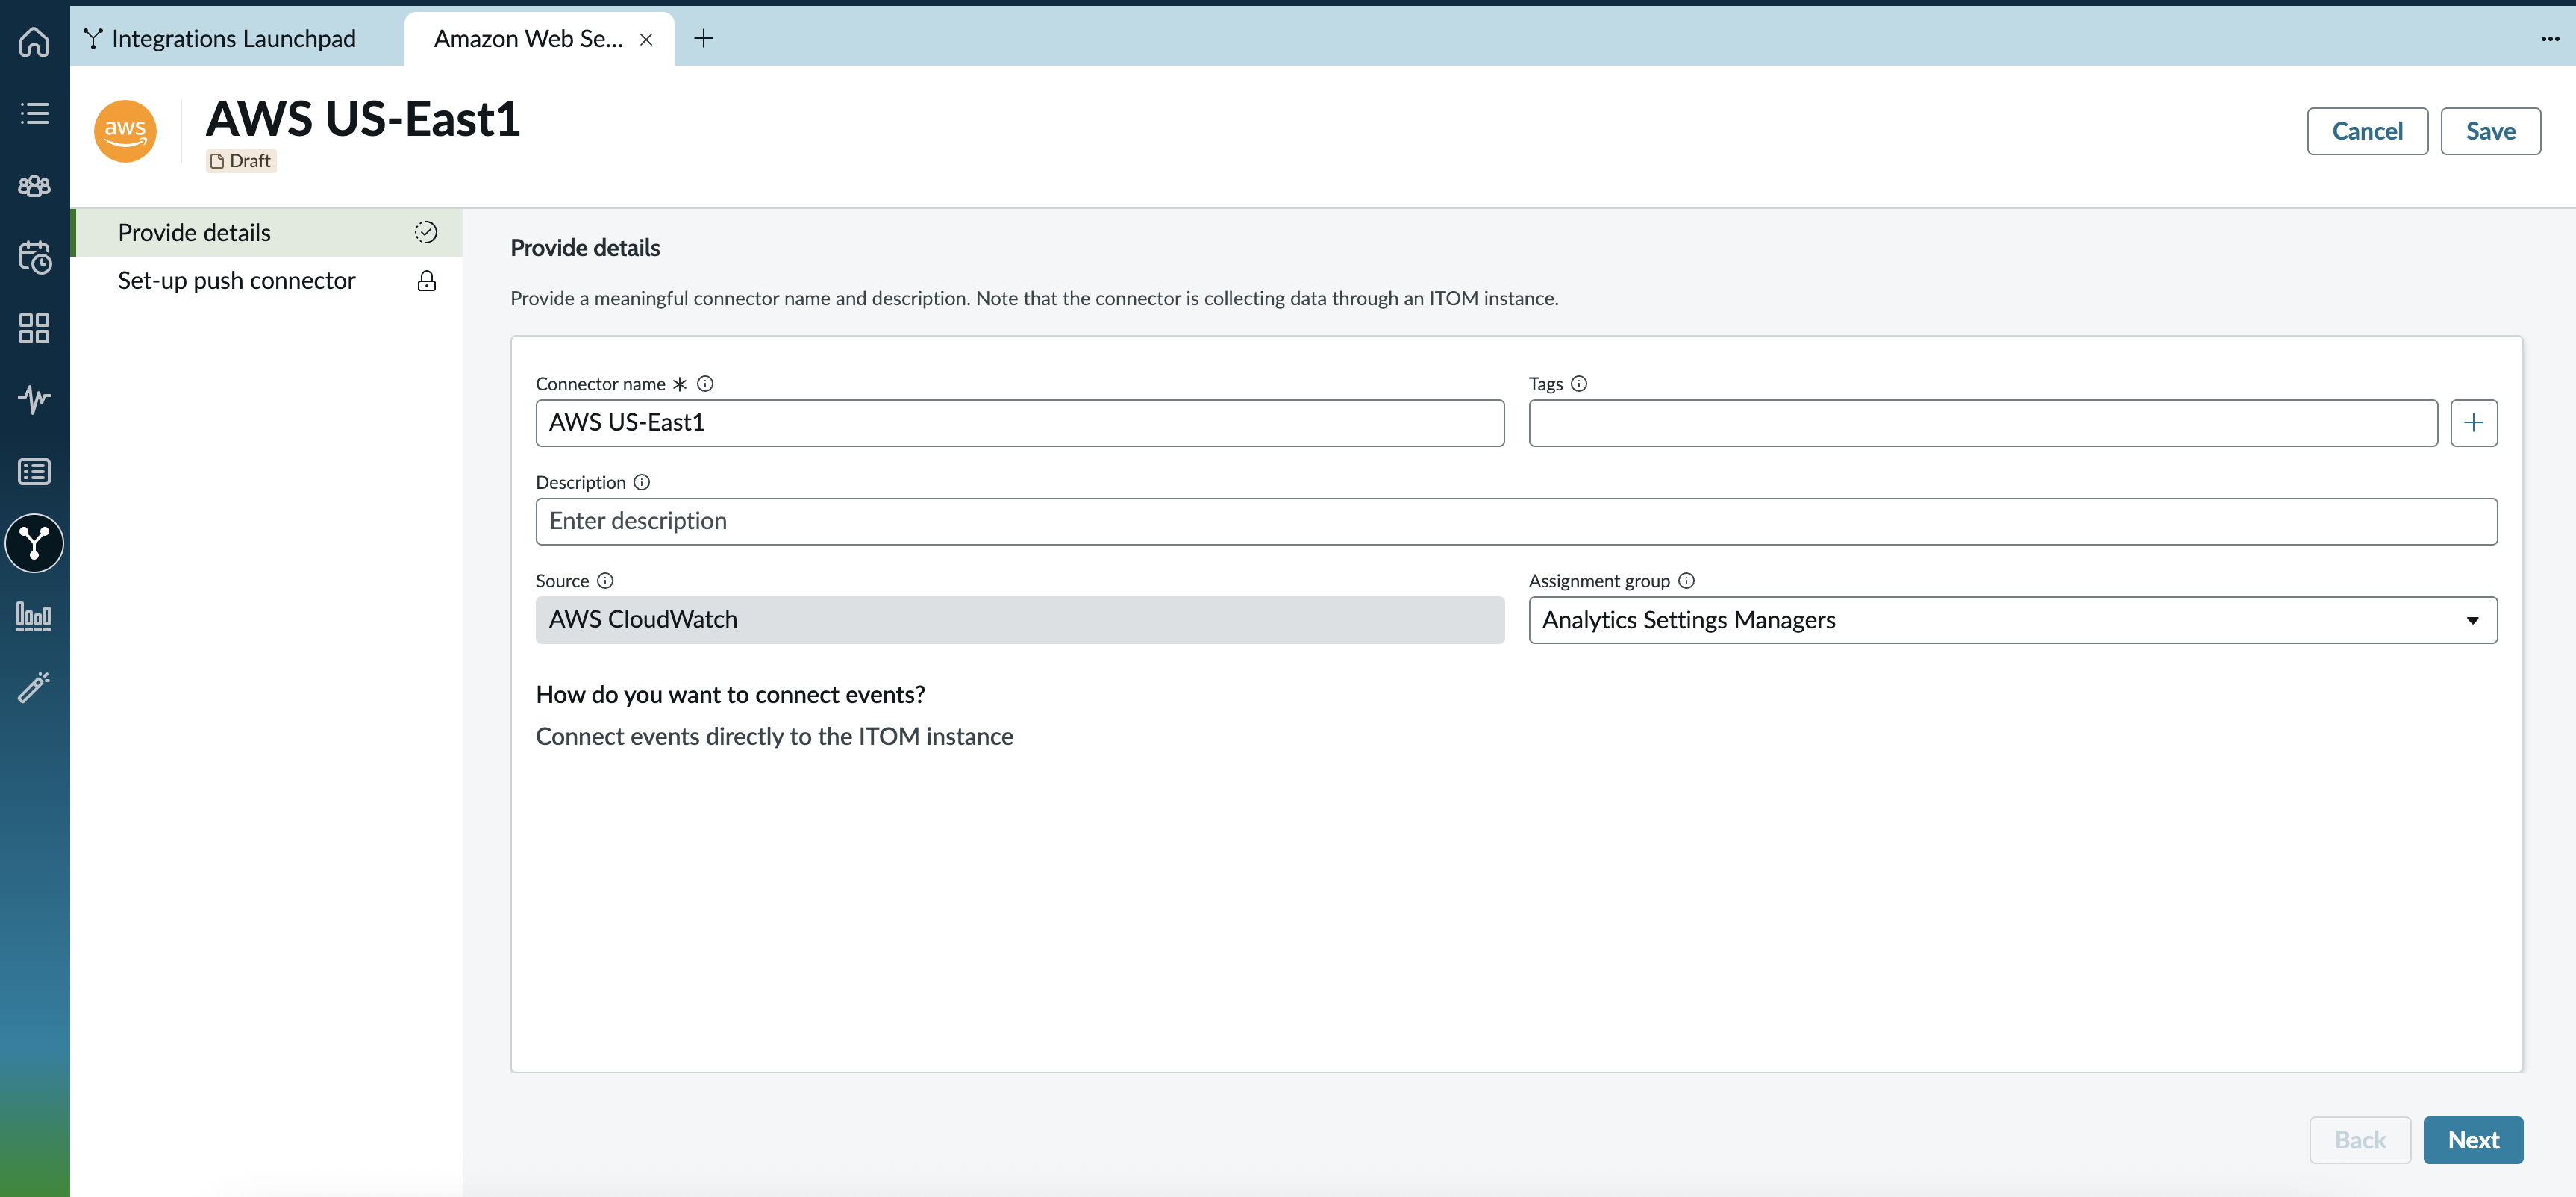Open the dashboard grid sidebar icon

click(34, 328)
